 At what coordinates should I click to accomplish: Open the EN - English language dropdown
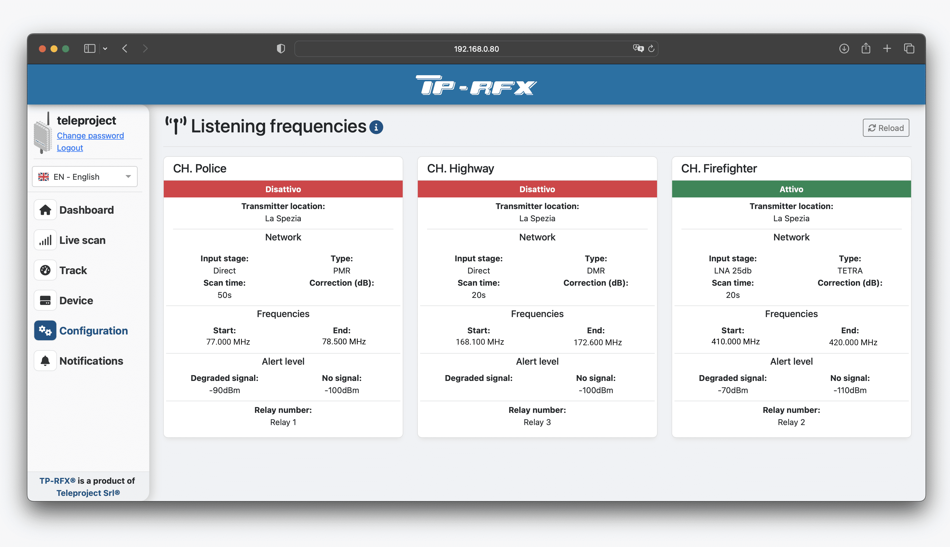[84, 177]
